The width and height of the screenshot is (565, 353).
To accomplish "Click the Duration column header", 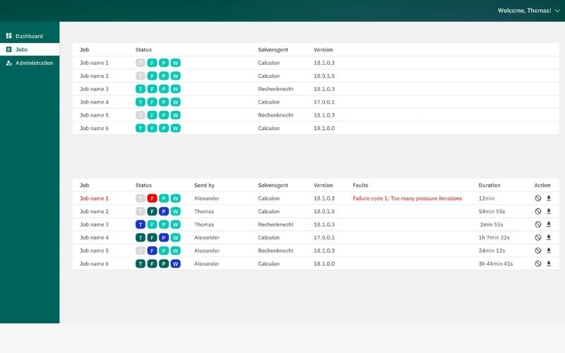I will click(489, 185).
